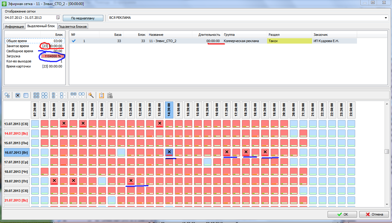Click the unmark all blocks icon
This screenshot has width=392, height=223.
[45, 95]
